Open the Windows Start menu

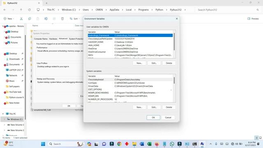tap(43, 144)
